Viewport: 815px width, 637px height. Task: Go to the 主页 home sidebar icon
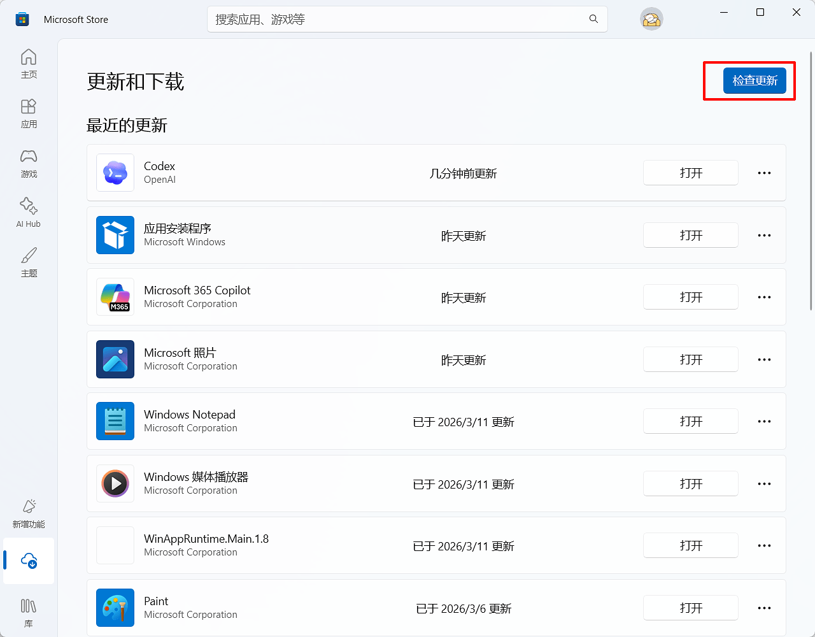29,64
